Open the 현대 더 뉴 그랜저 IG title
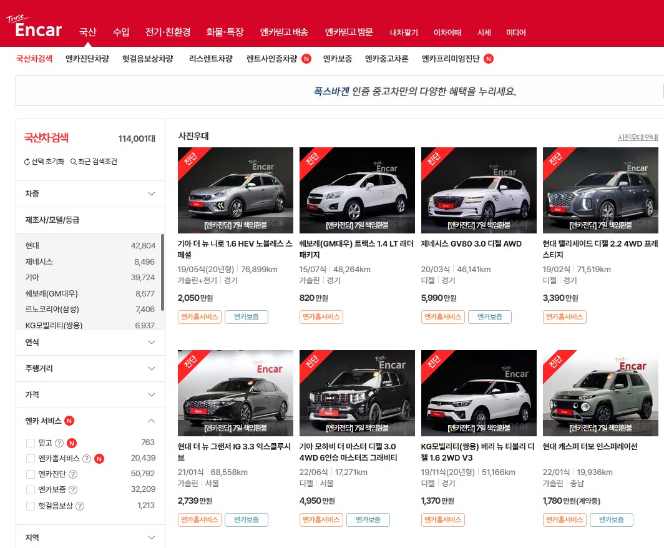 234,452
